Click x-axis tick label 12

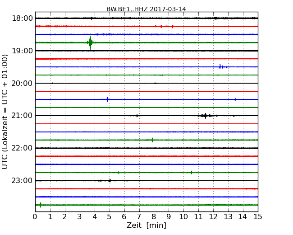213,217
